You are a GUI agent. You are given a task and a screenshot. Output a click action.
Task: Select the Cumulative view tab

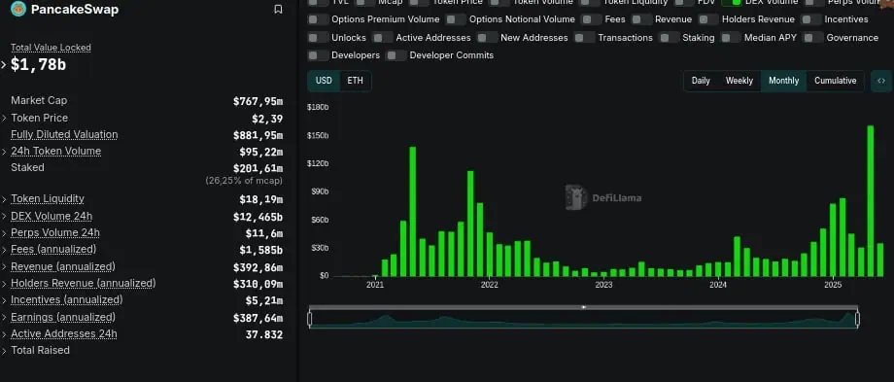point(836,81)
